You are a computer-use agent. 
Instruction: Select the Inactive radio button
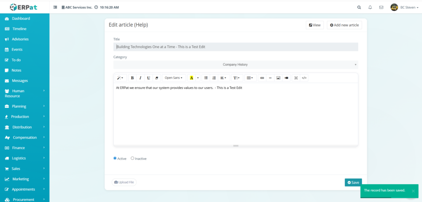point(132,158)
